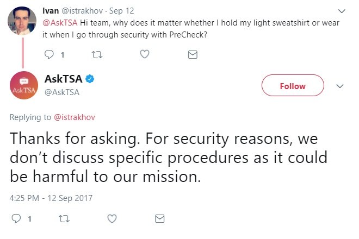
Task: Click the AskTSA verified badge
Action: tap(90, 79)
